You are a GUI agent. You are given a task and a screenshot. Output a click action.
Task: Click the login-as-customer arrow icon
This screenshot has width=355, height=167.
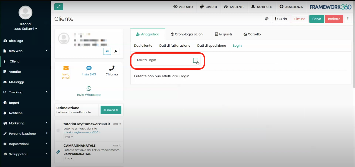coord(107,51)
